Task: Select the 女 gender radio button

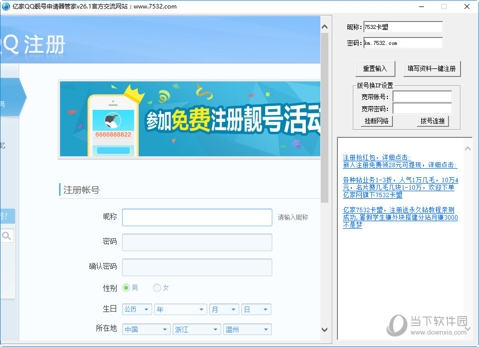Action: pyautogui.click(x=157, y=288)
